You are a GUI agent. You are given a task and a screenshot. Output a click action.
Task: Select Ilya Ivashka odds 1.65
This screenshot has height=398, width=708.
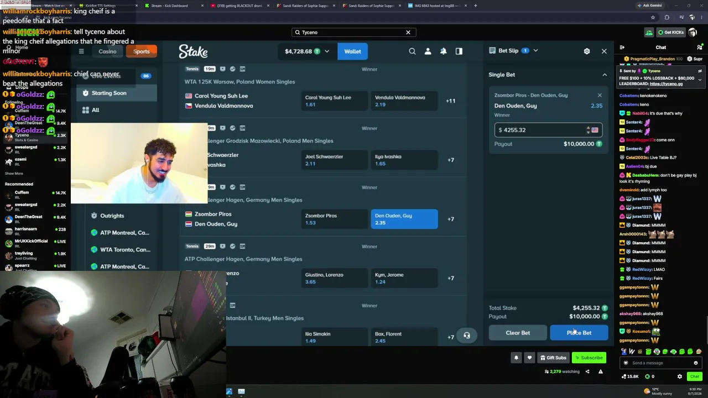click(404, 160)
